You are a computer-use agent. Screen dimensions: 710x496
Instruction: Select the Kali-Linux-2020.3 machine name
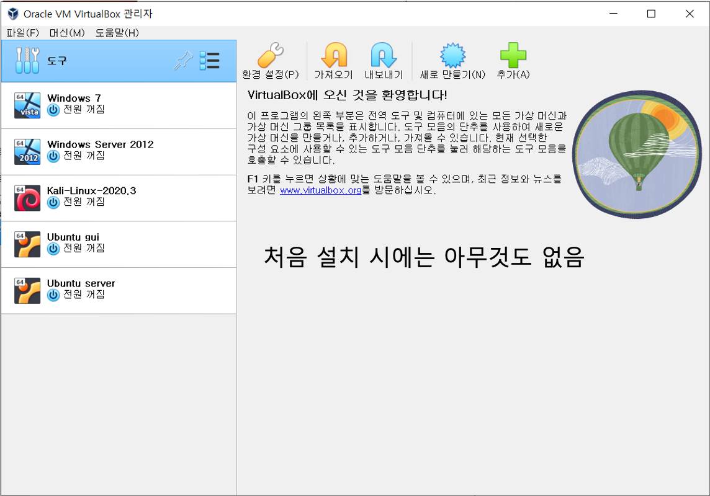(x=91, y=191)
